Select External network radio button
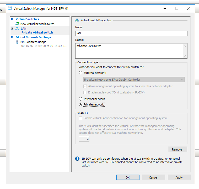Screen dimensions: 199x189 click(80, 73)
